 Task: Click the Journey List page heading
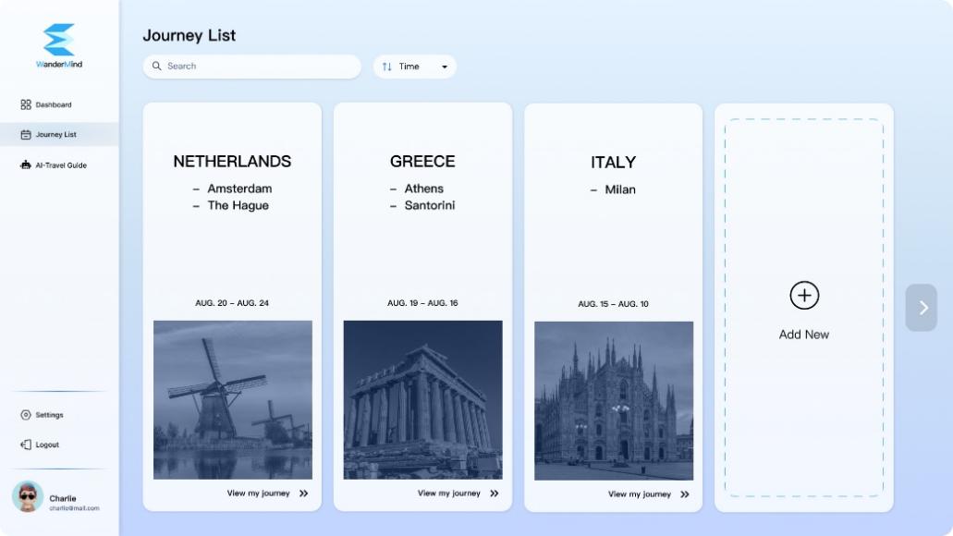tap(189, 35)
